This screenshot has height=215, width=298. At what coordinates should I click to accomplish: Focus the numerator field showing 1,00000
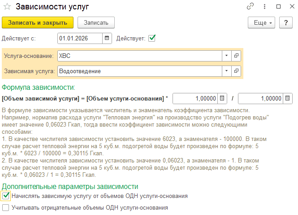click(x=195, y=98)
